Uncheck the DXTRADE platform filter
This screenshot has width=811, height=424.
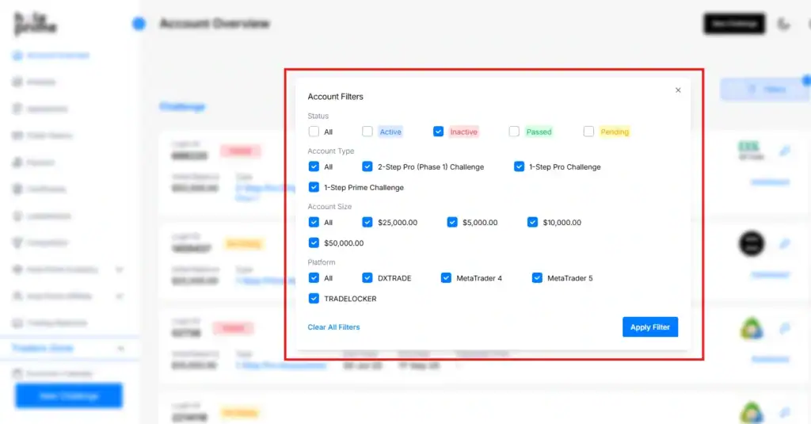pos(367,278)
